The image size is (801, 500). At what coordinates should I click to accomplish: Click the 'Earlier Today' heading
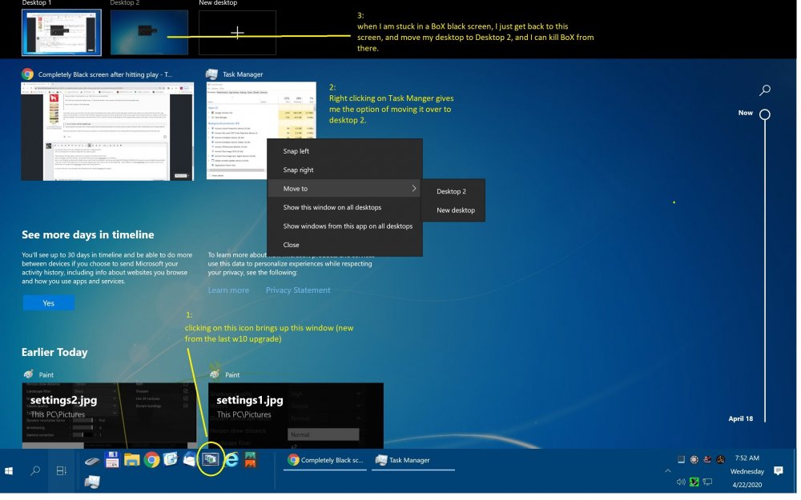point(54,354)
